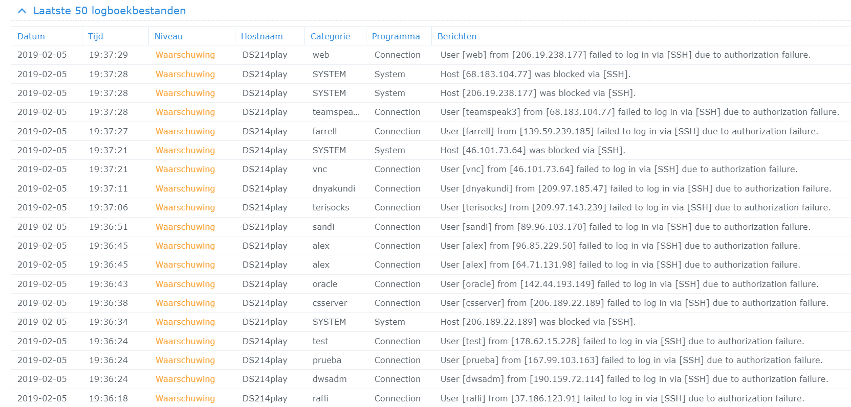
Task: Select time cell '19:36:34'
Action: click(108, 322)
